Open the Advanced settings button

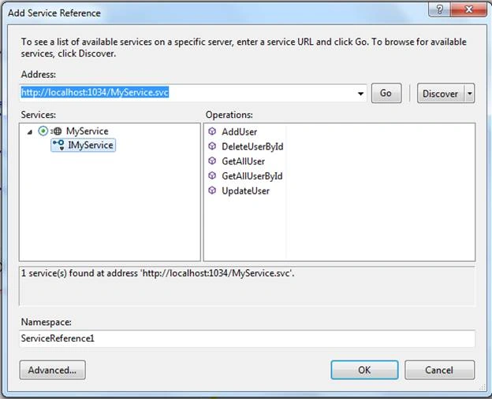pyautogui.click(x=52, y=370)
